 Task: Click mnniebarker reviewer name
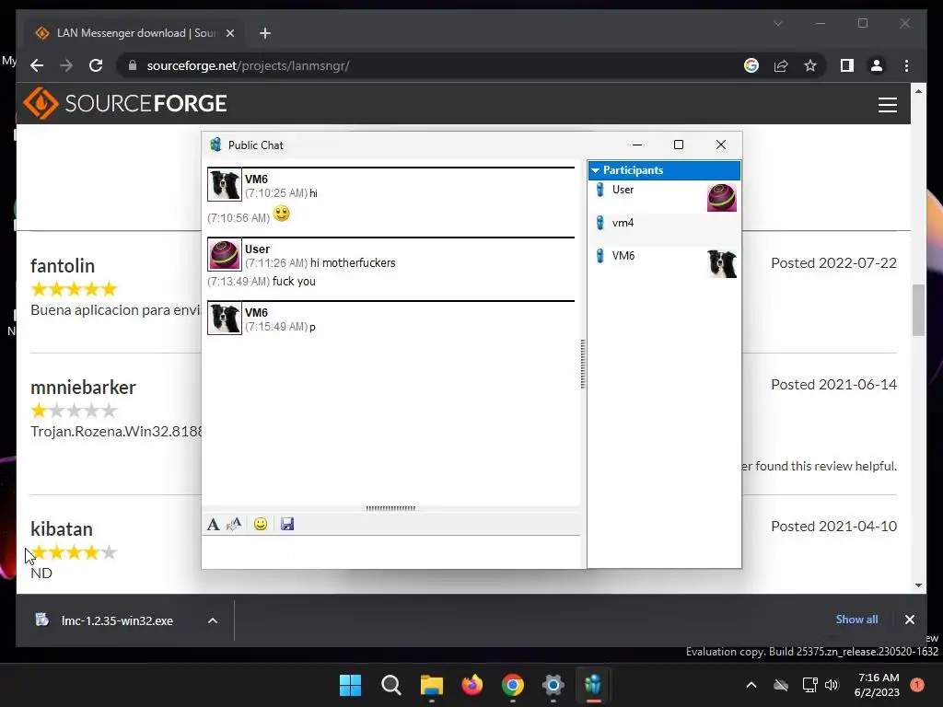coord(83,388)
